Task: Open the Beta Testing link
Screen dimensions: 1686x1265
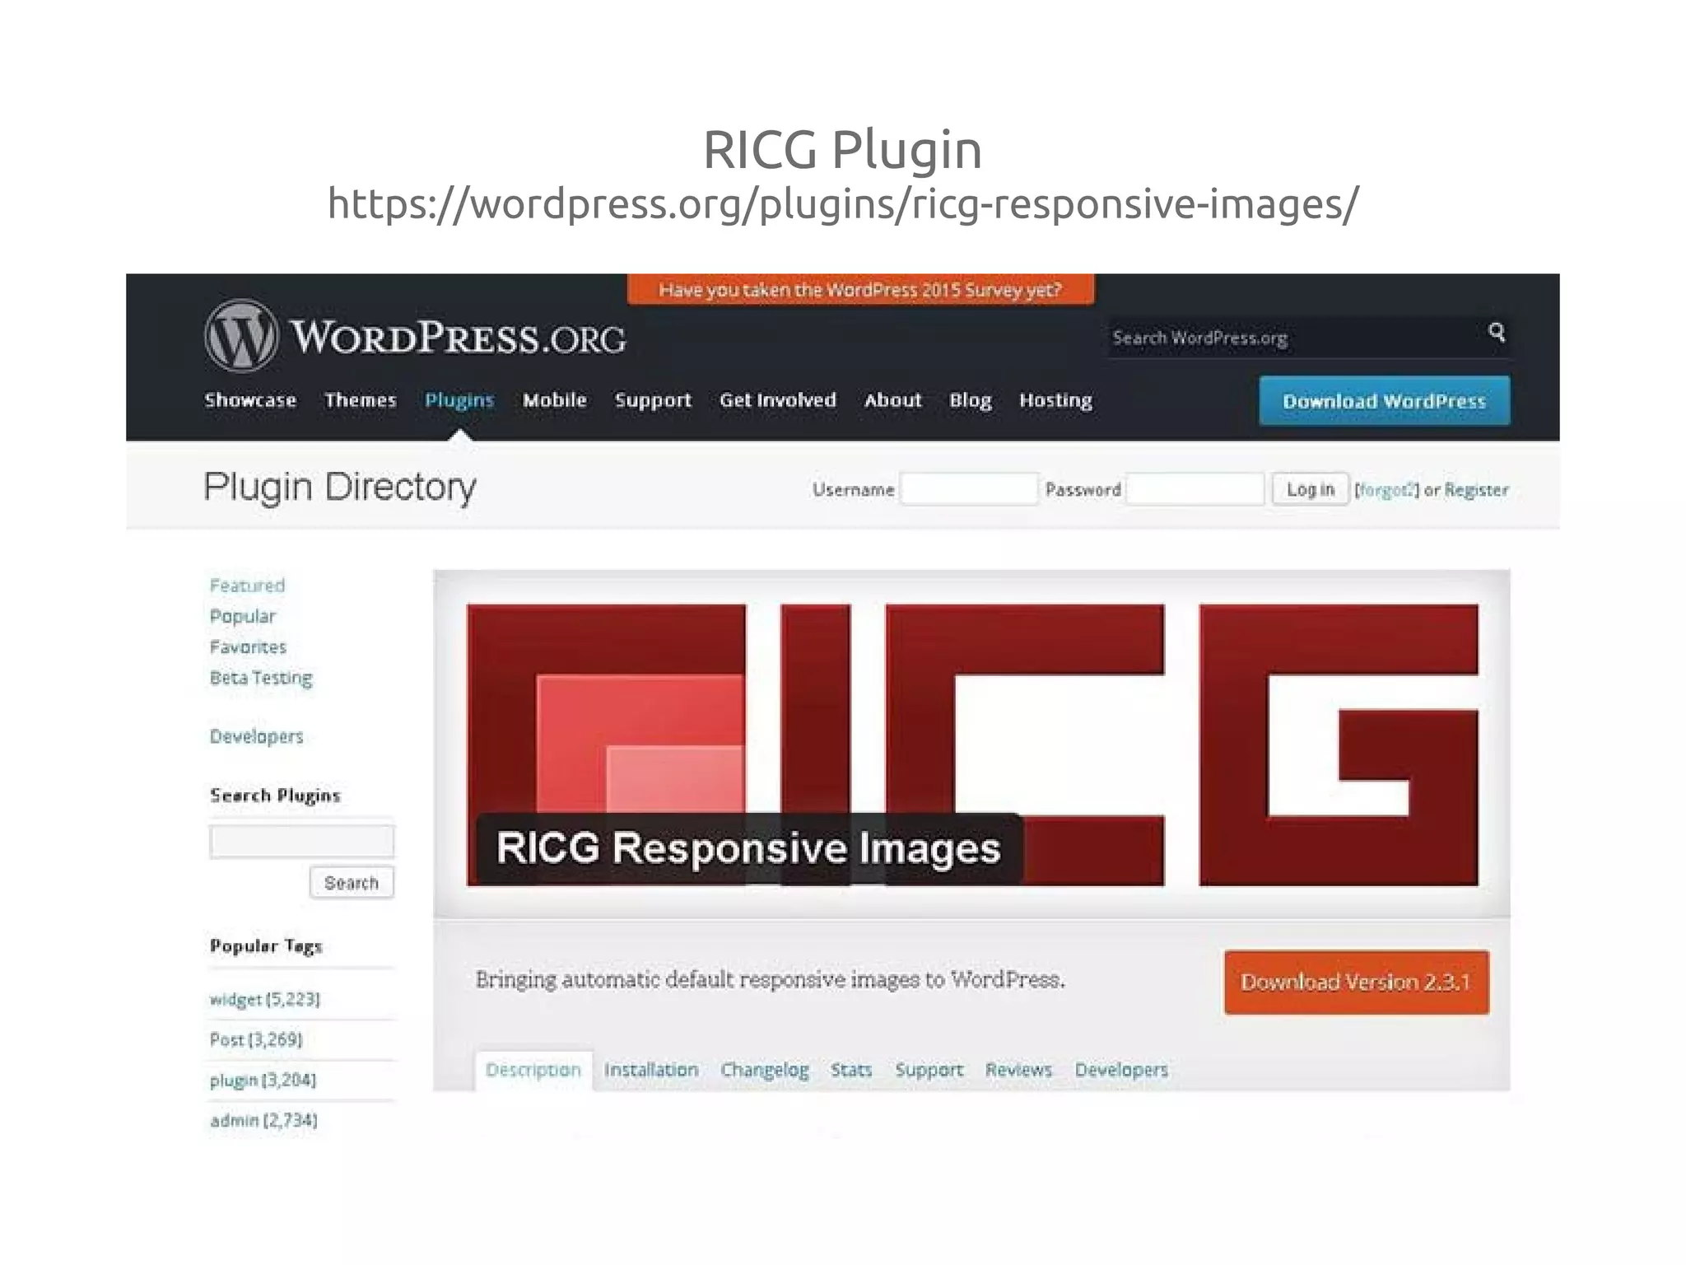Action: pyautogui.click(x=261, y=678)
